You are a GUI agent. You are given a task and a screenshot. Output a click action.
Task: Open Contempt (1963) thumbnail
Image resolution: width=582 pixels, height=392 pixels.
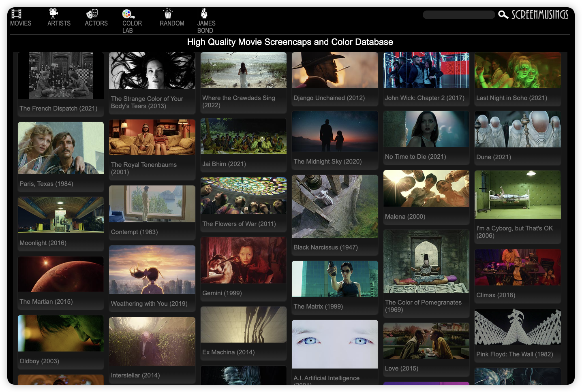coord(152,204)
